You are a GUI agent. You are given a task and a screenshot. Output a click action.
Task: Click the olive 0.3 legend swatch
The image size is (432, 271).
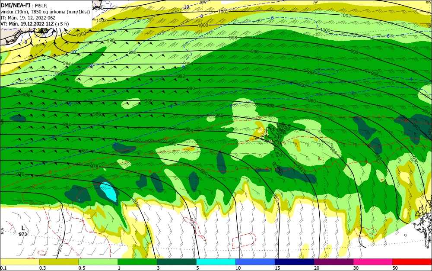pos(59,262)
